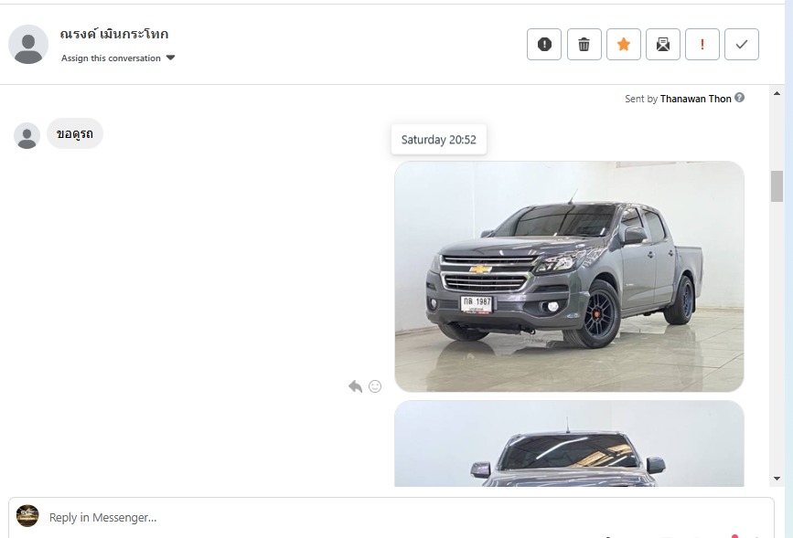This screenshot has width=793, height=538.
Task: Click the customer's profile avatar in header
Action: tap(28, 44)
